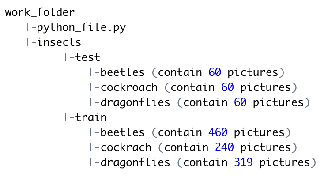Select dragonflies under the train folder
Screen dimensions: 324x181
pos(136,162)
